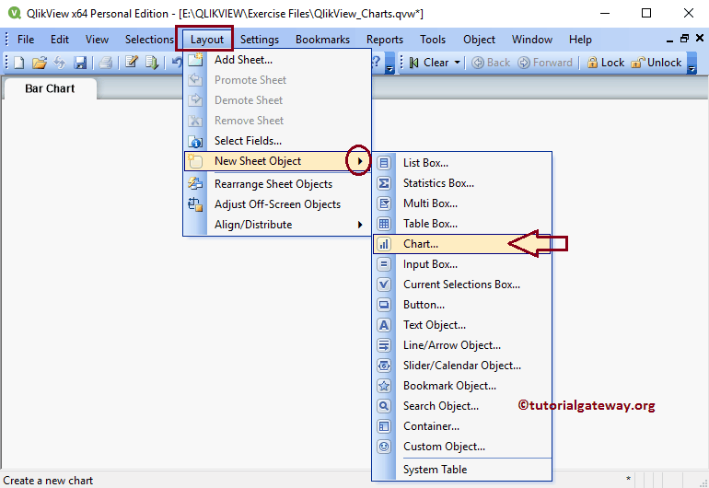Click the Reload script toolbar icon
This screenshot has height=488, width=709.
click(x=152, y=63)
